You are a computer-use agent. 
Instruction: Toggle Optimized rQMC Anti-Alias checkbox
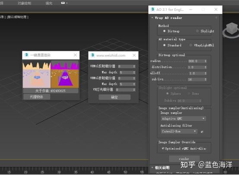pyautogui.click(x=163, y=148)
